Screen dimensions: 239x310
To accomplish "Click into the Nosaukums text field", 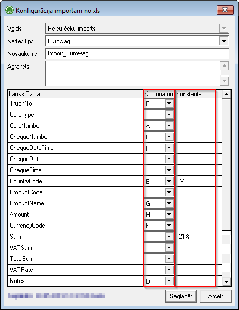I will point(137,53).
